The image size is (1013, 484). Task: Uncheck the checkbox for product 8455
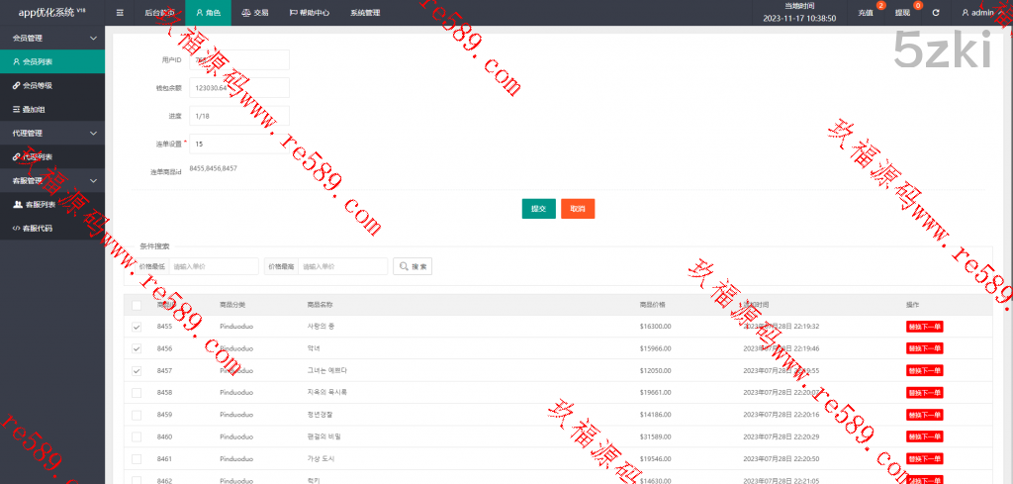pos(137,327)
